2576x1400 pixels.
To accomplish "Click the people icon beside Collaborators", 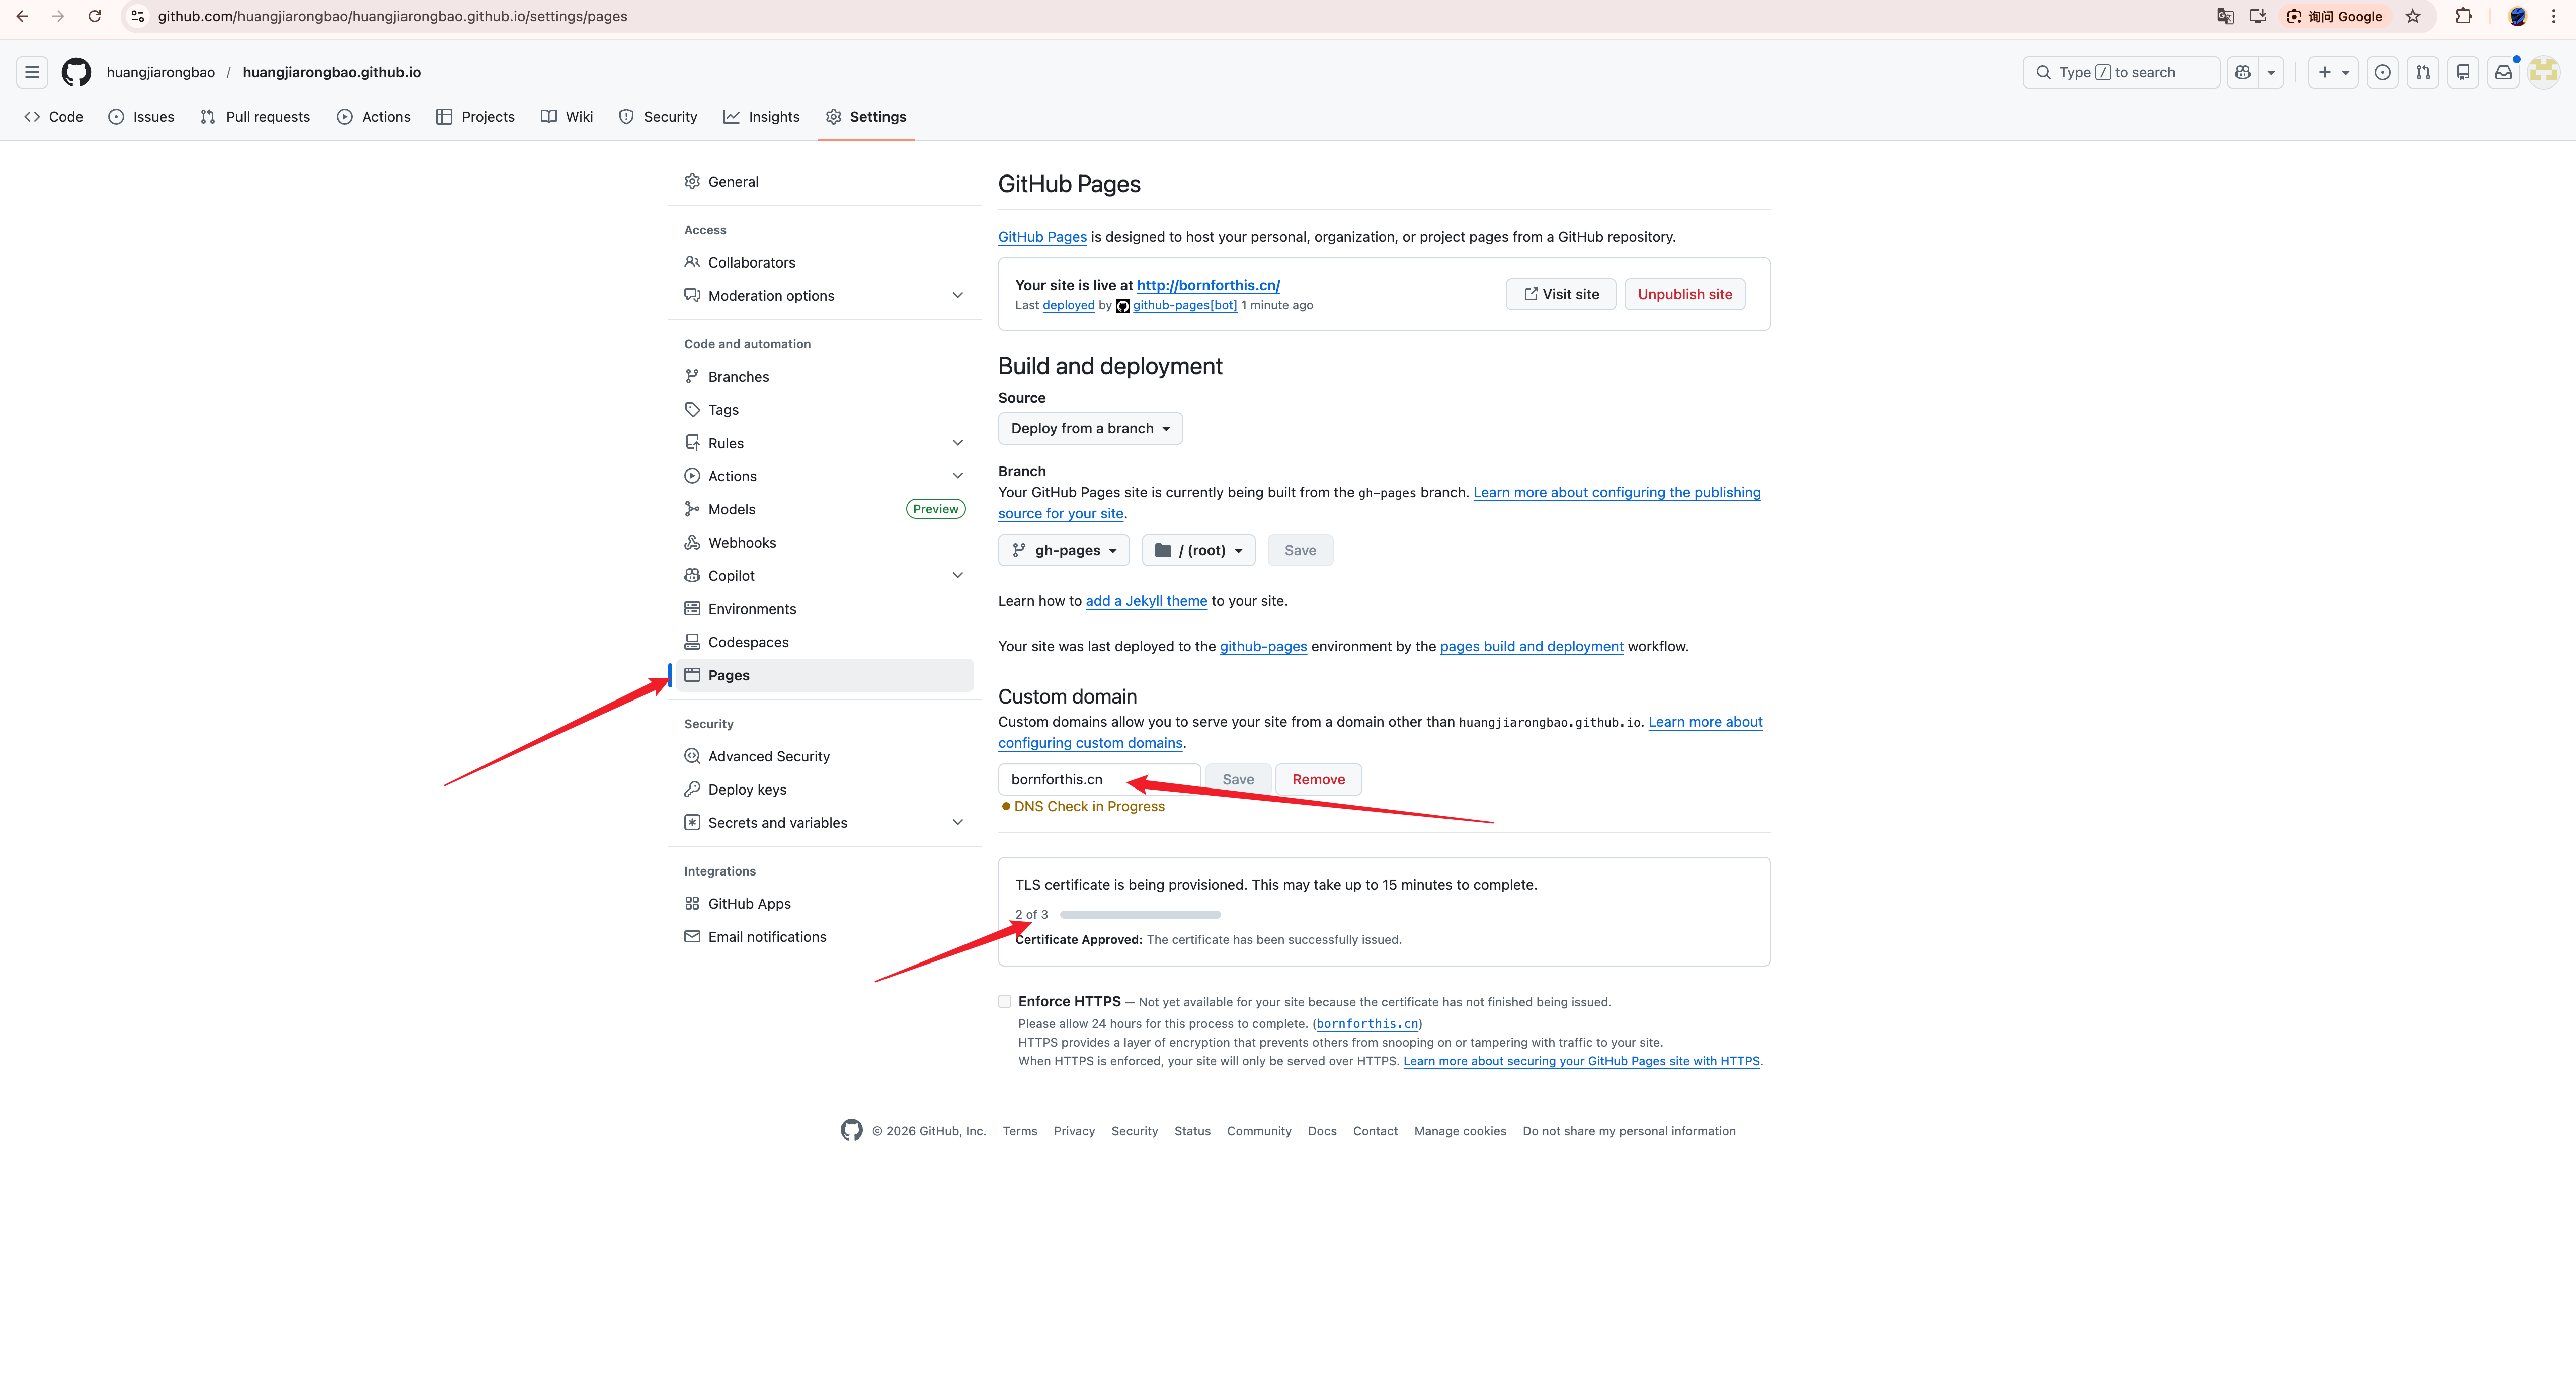I will 692,262.
